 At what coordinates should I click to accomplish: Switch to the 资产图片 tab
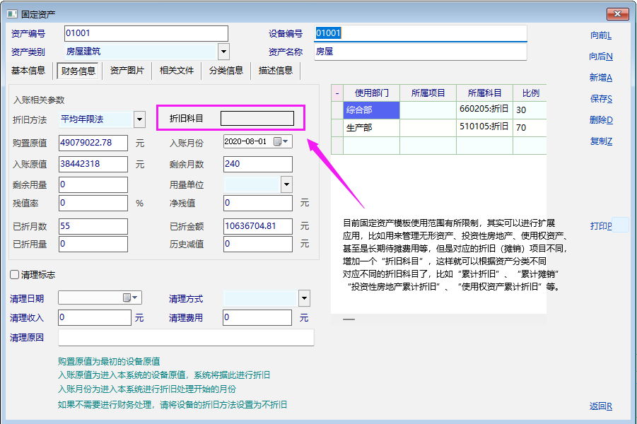[x=127, y=71]
